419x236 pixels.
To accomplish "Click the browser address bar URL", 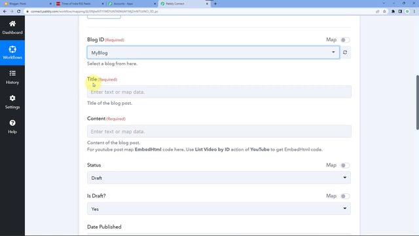I will (x=94, y=12).
